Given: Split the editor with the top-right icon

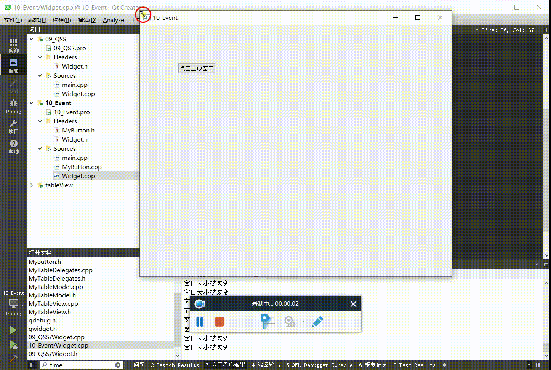Looking at the screenshot, I should (x=546, y=30).
